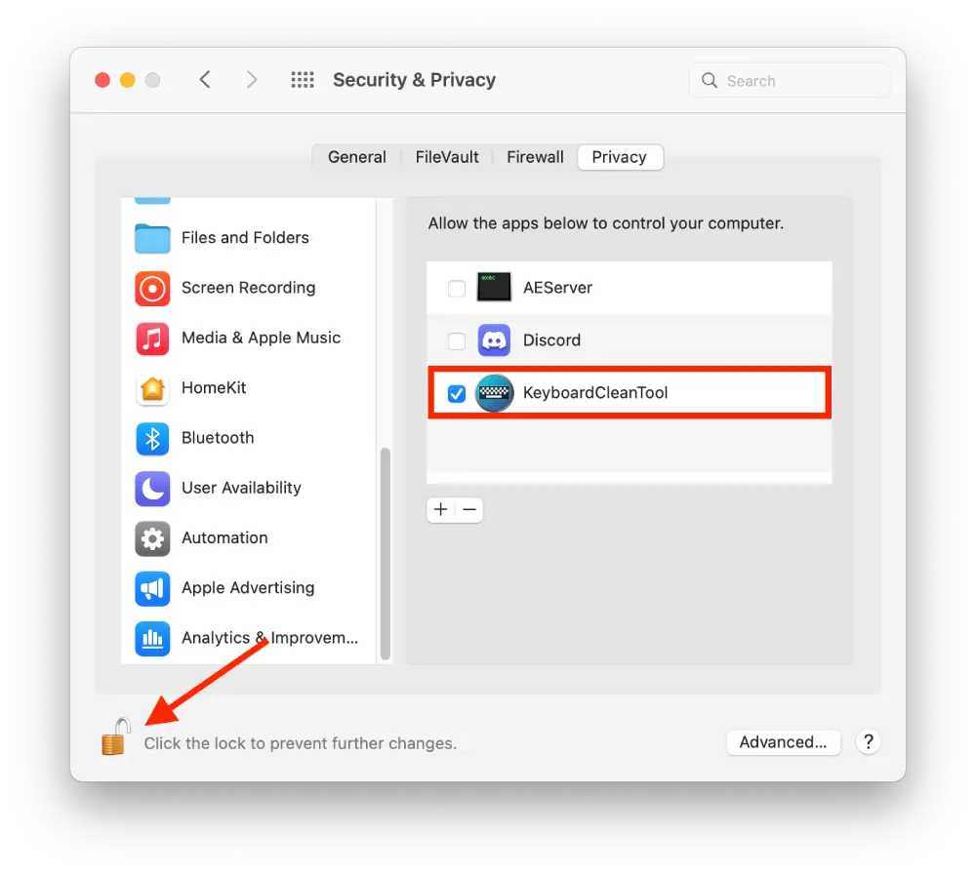The height and width of the screenshot is (874, 976).
Task: Open the User Availability moon icon
Action: (x=152, y=489)
